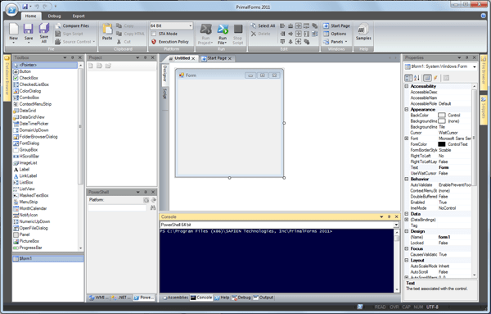The height and width of the screenshot is (314, 491).
Task: Expand the Font property node
Action: click(x=407, y=139)
